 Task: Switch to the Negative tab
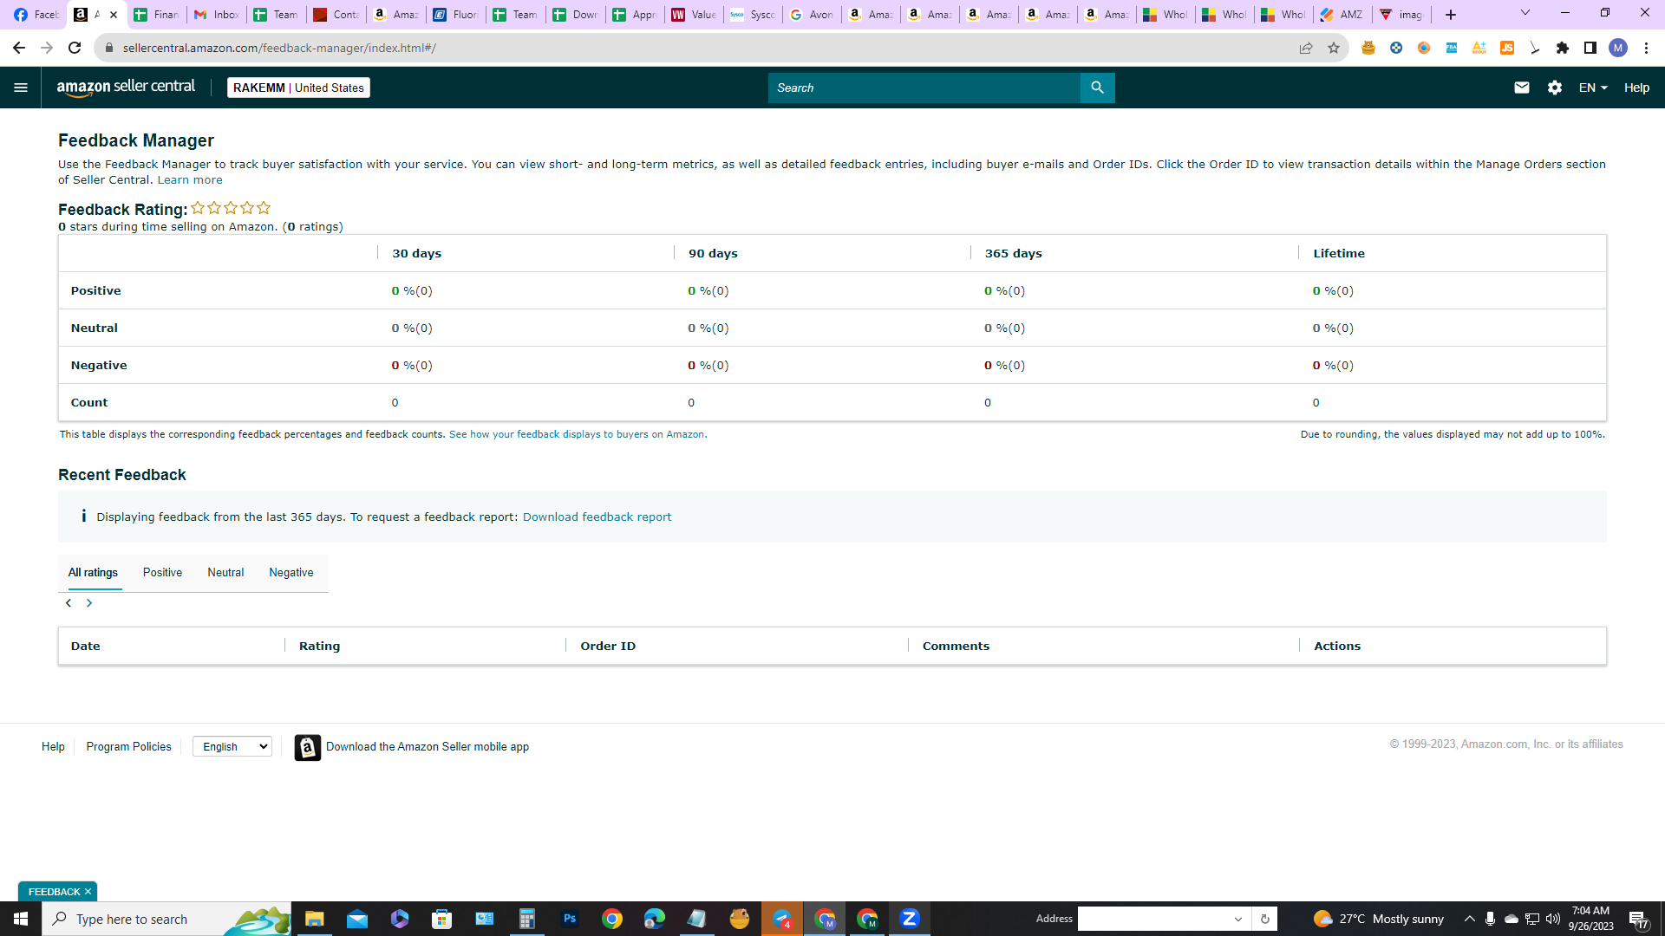tap(291, 573)
